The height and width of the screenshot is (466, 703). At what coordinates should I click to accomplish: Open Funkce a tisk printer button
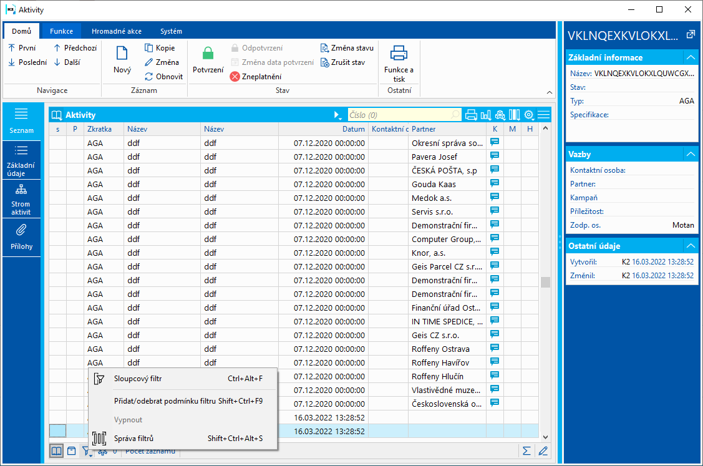click(x=399, y=54)
